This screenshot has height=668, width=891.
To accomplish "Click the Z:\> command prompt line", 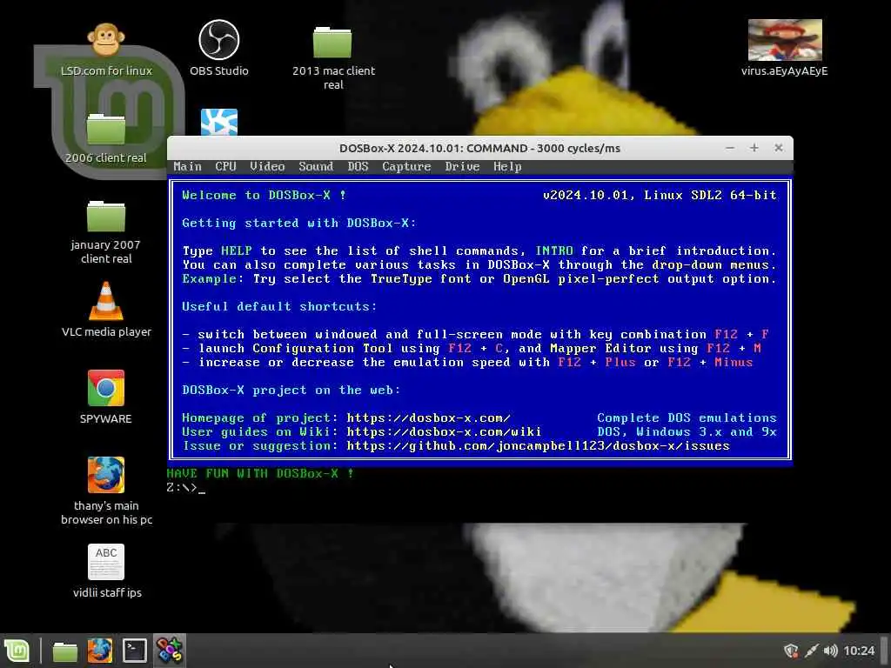I will (186, 487).
